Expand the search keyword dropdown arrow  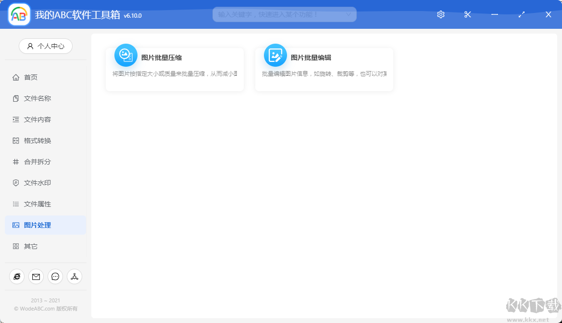coord(348,14)
